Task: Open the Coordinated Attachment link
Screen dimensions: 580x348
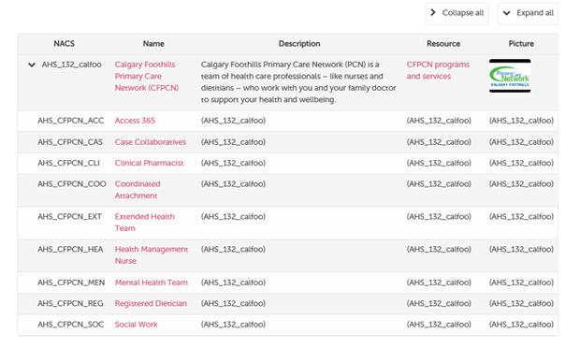Action: pos(138,190)
